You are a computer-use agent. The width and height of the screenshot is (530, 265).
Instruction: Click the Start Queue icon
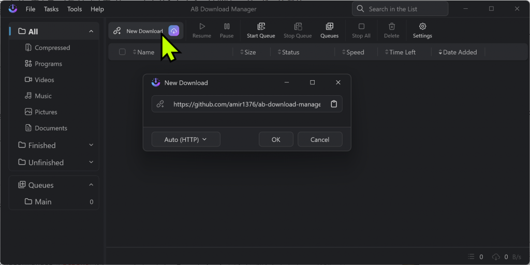pos(261,26)
